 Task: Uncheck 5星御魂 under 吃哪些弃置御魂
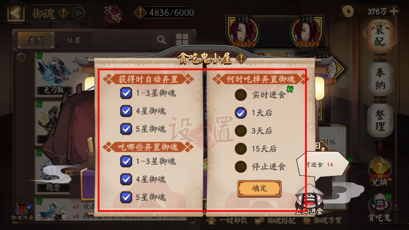tap(126, 197)
